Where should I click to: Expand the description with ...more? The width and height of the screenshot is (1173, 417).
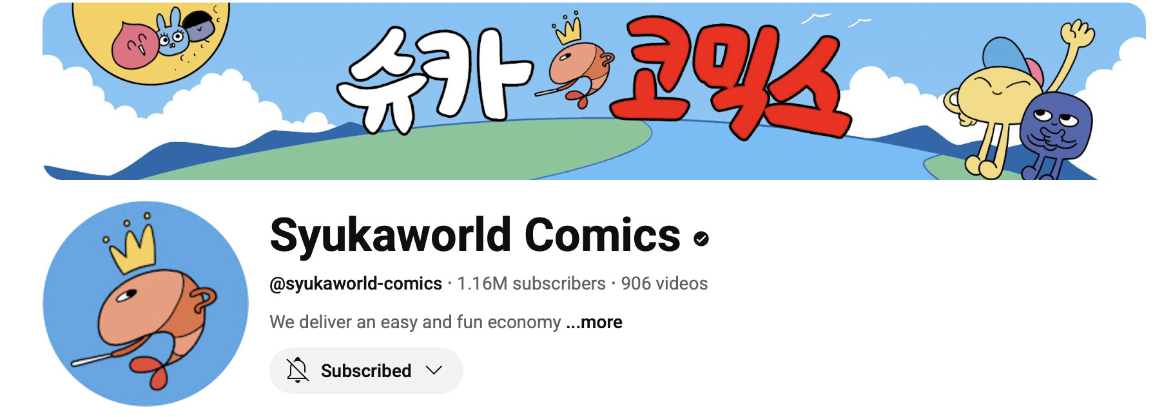(594, 322)
